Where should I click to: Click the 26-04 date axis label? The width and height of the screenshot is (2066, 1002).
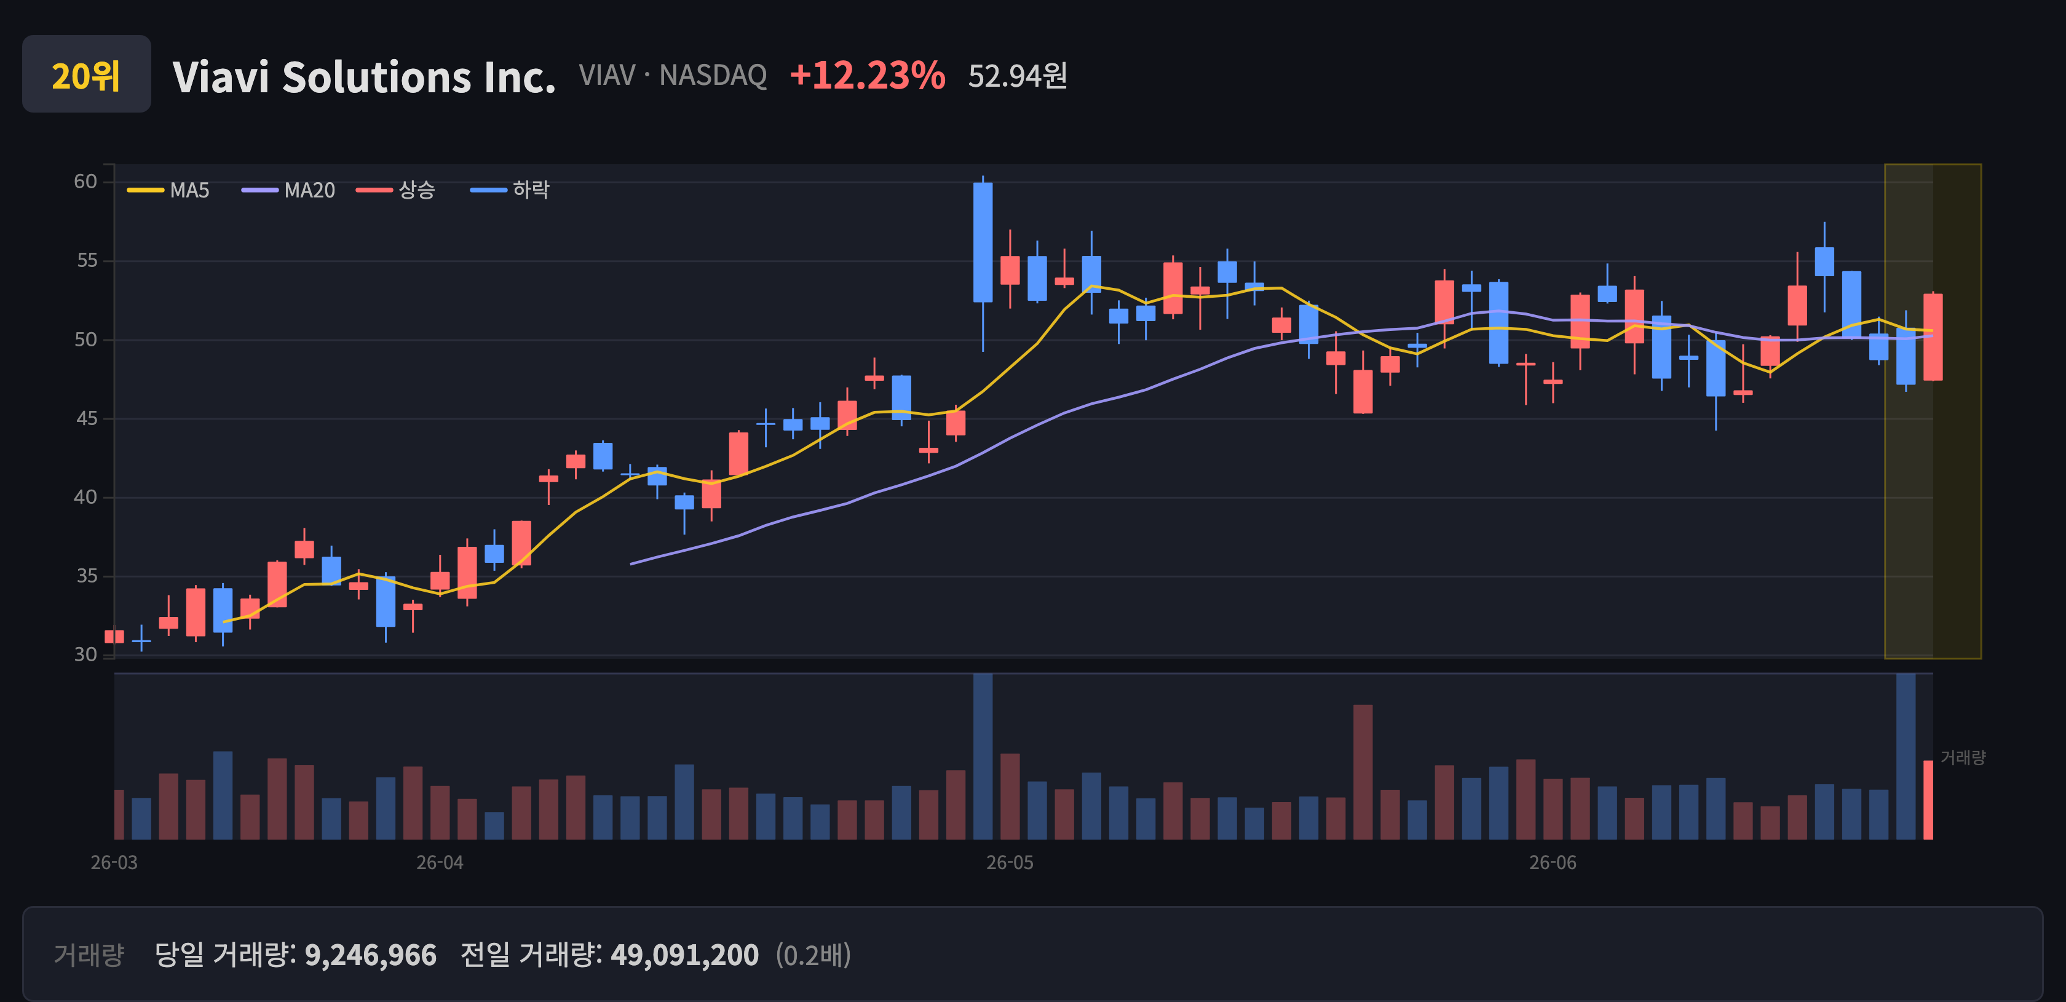pyautogui.click(x=440, y=862)
